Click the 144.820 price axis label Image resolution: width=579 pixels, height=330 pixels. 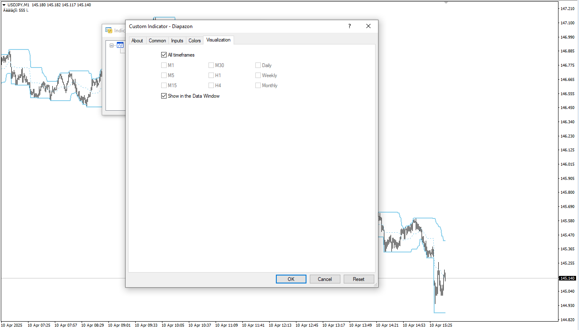click(x=567, y=320)
